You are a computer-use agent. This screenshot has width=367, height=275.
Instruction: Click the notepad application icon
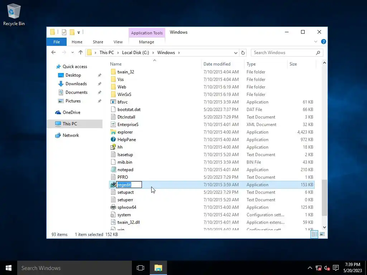click(x=113, y=169)
